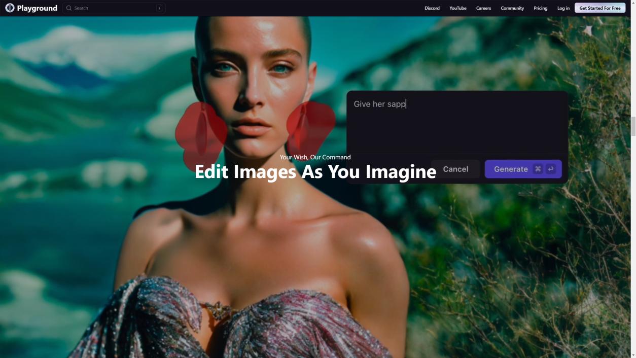Go to the Careers page

click(x=483, y=8)
